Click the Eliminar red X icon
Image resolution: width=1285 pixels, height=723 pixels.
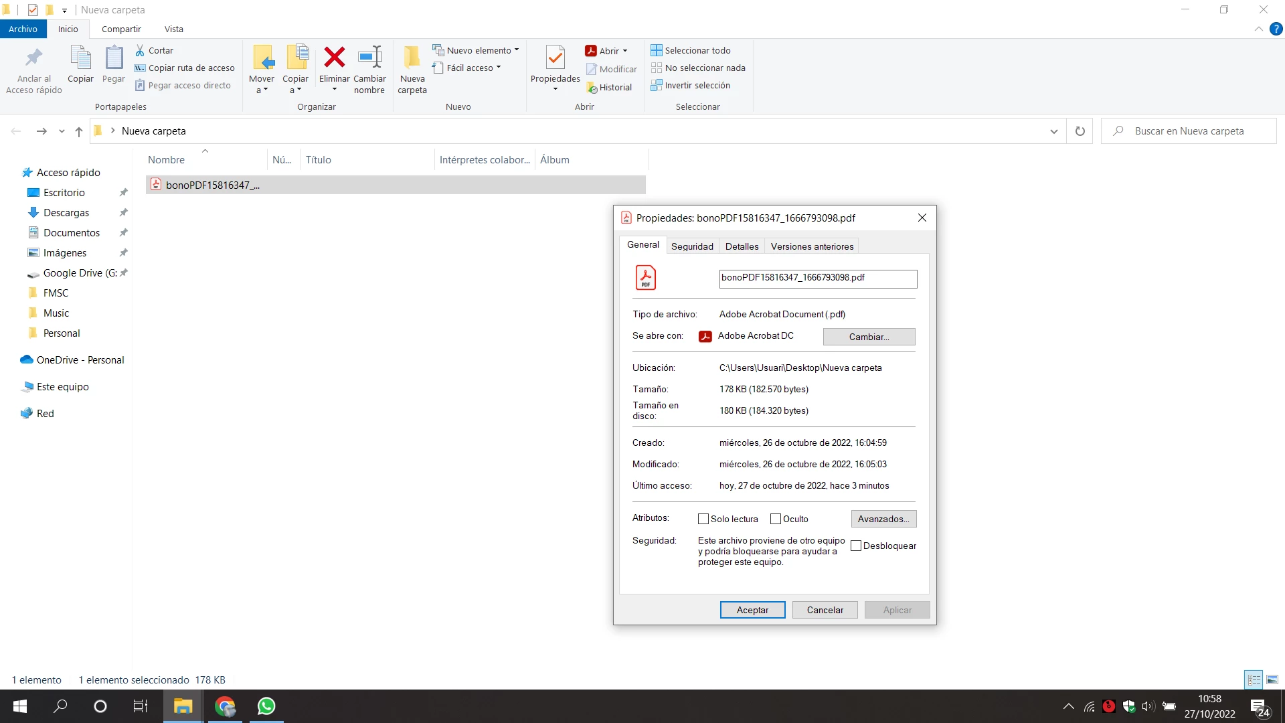coord(334,58)
